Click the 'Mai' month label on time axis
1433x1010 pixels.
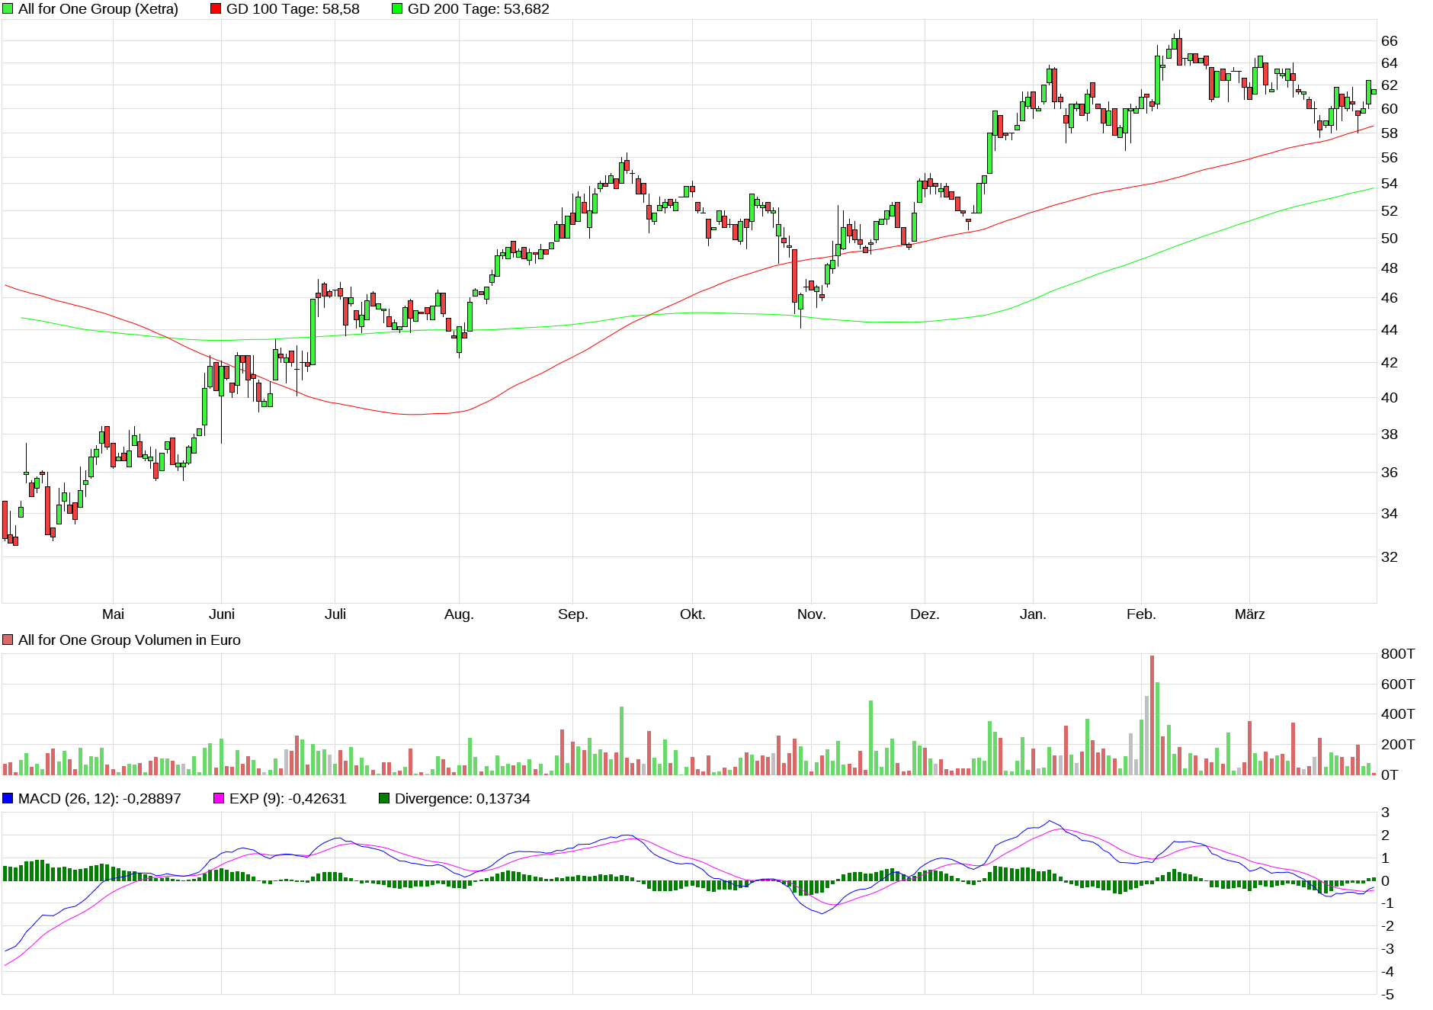[113, 614]
